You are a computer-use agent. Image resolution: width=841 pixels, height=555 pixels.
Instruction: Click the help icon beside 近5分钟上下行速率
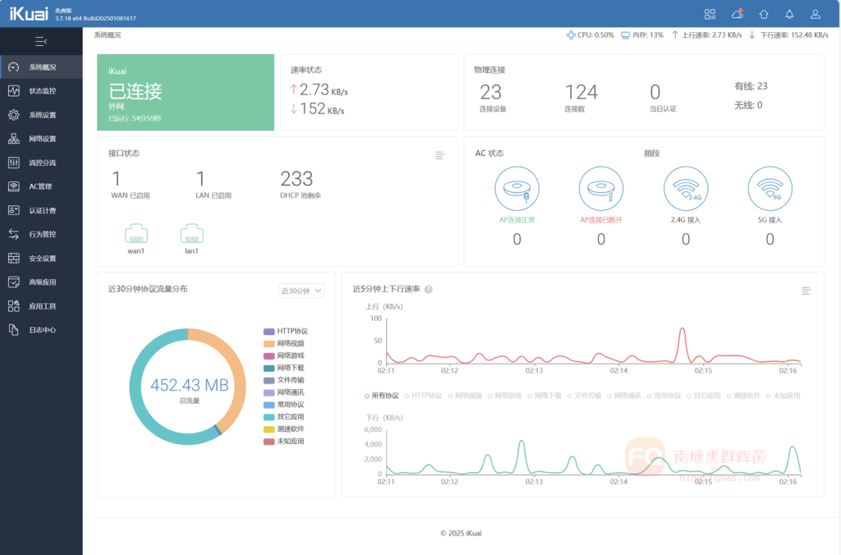point(429,289)
